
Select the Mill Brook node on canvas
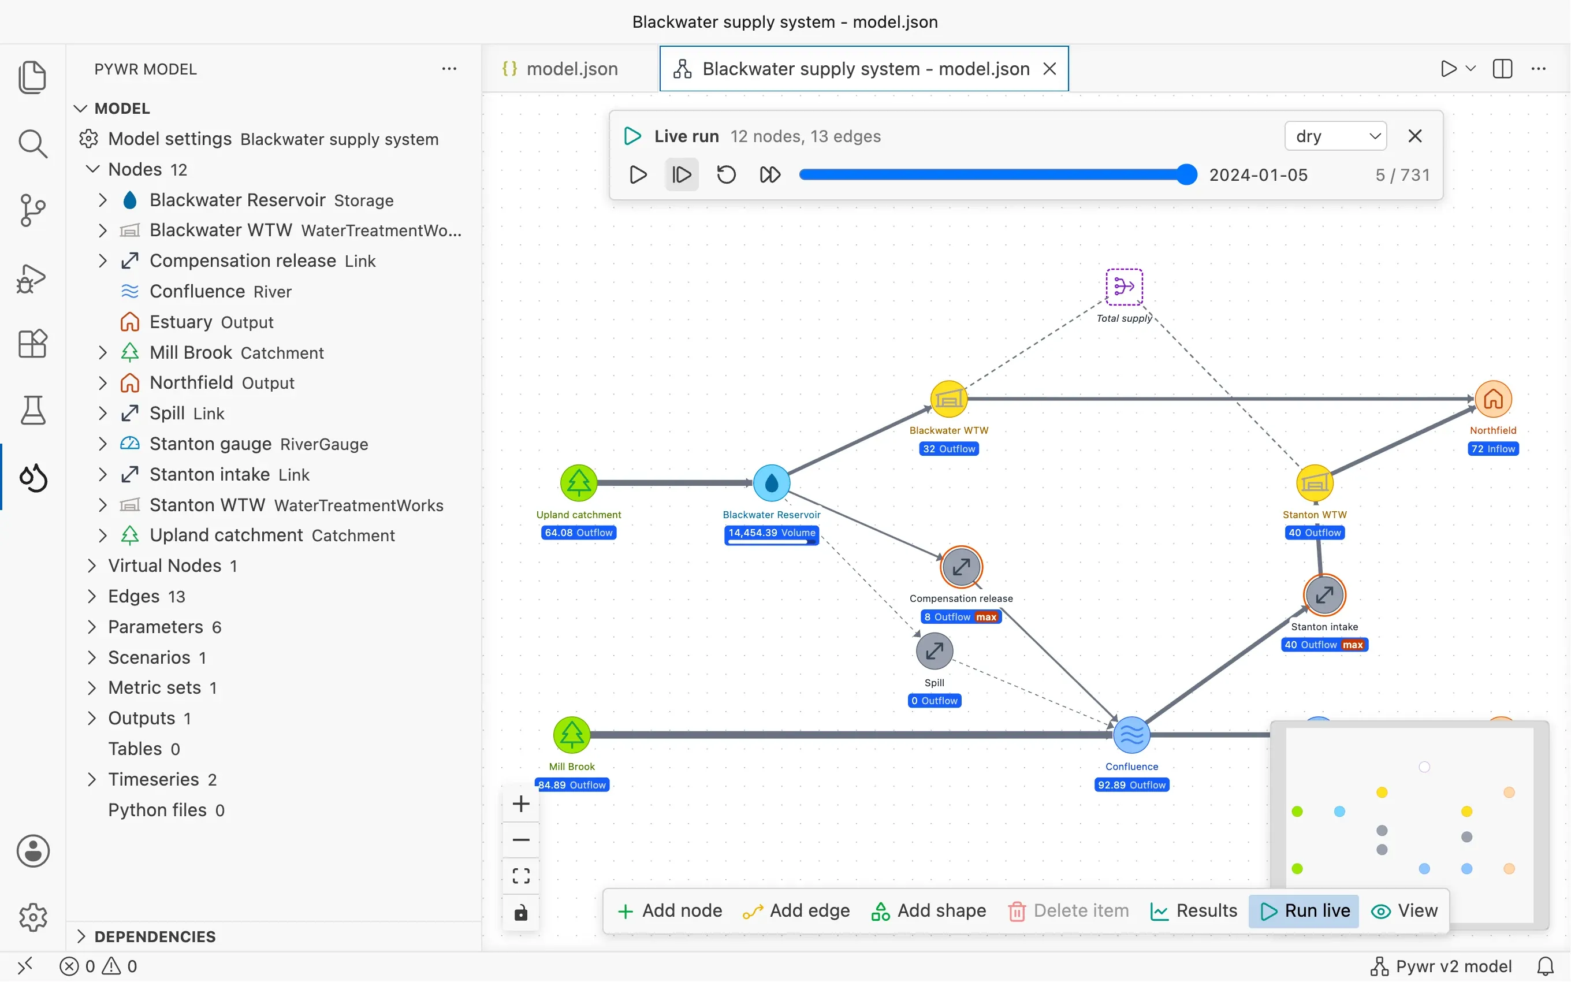pos(571,735)
